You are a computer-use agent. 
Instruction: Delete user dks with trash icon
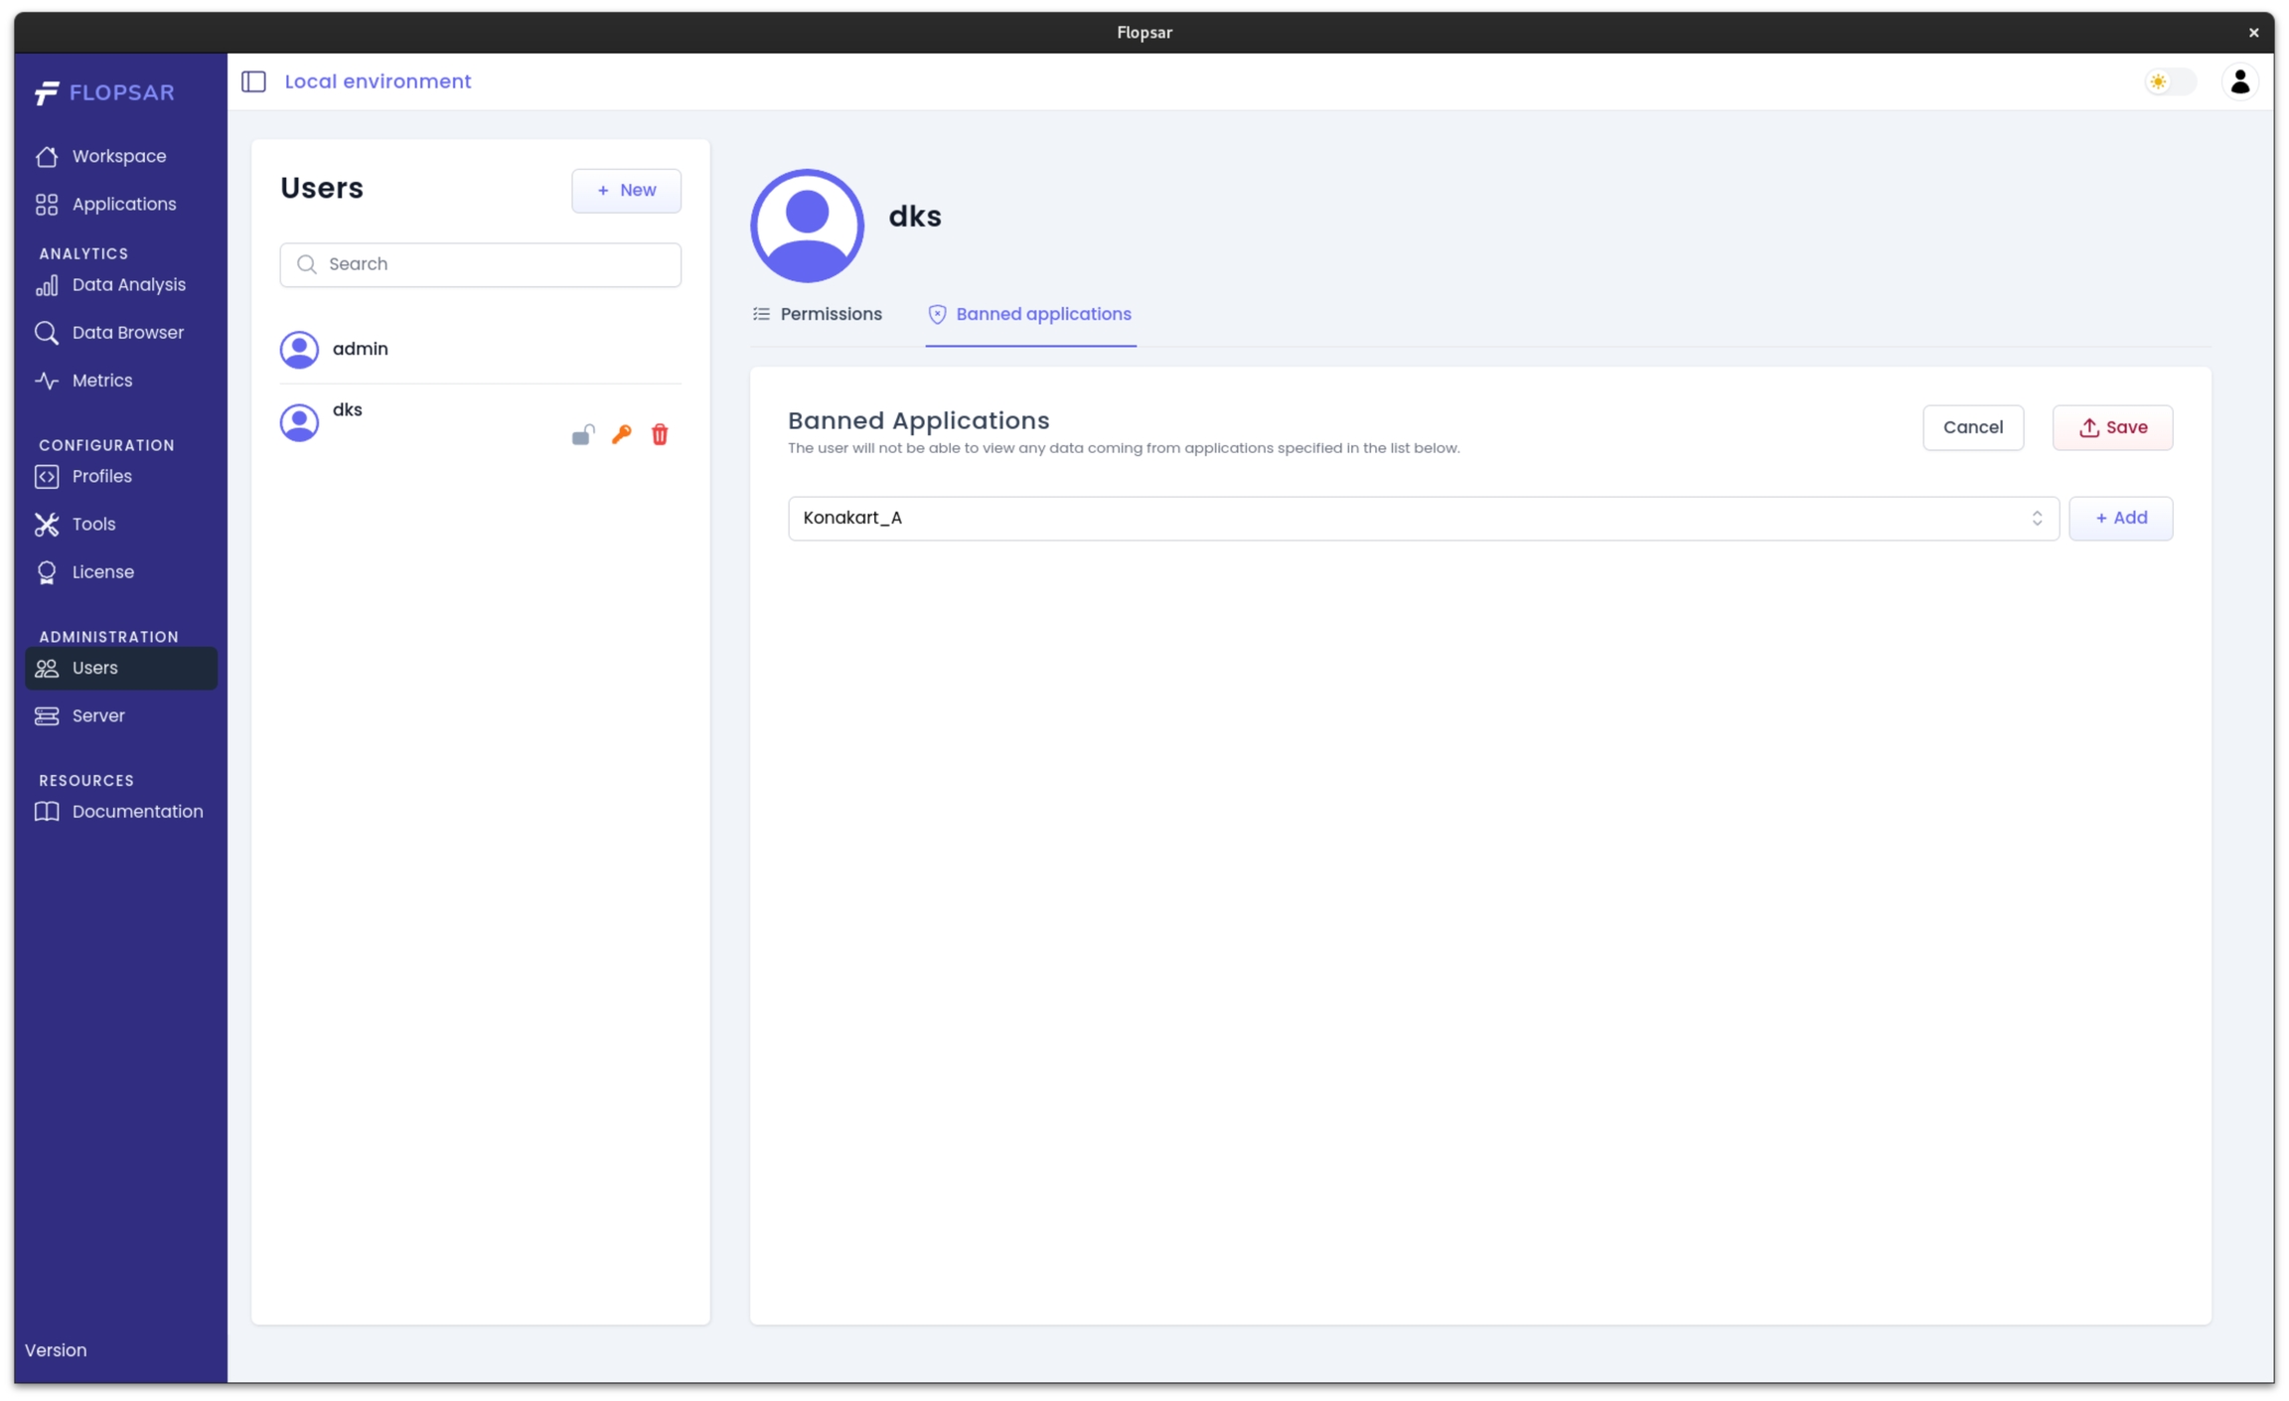coord(660,434)
